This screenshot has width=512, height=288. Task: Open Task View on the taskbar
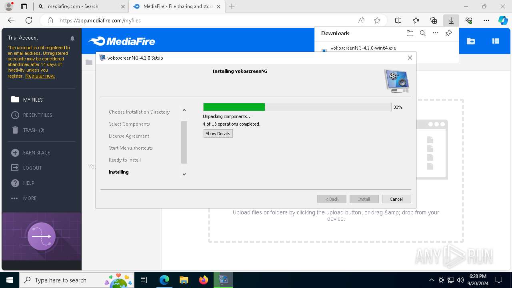[x=144, y=280]
